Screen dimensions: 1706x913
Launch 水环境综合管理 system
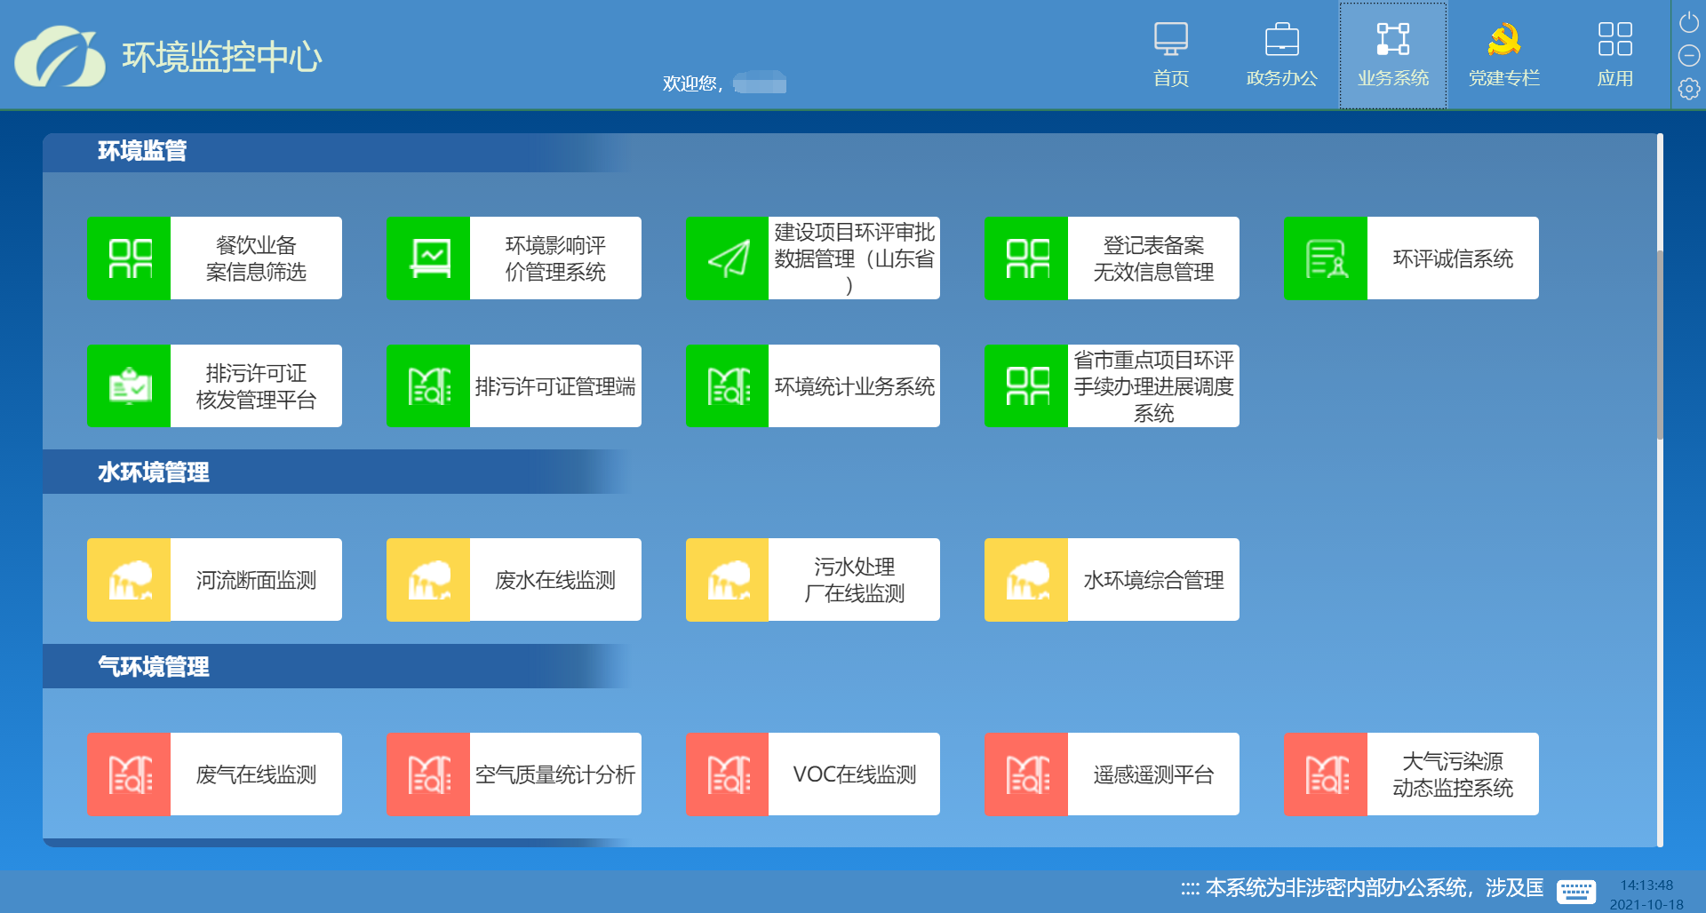click(1152, 580)
